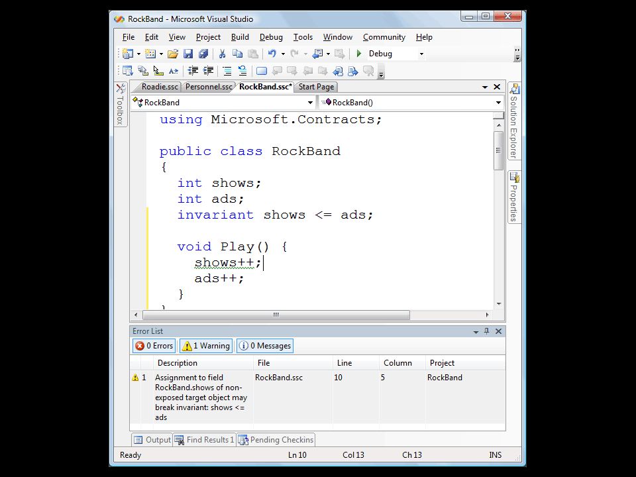Click the Display Quick Info icon
The width and height of the screenshot is (636, 477).
pyautogui.click(x=158, y=72)
